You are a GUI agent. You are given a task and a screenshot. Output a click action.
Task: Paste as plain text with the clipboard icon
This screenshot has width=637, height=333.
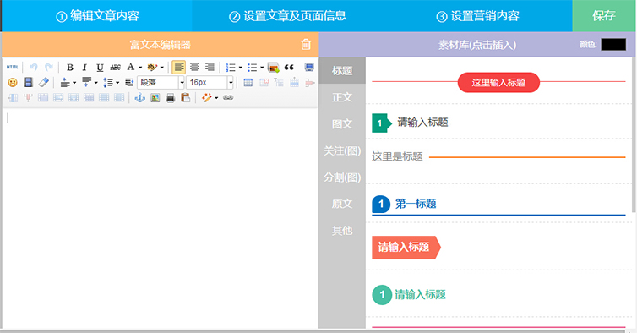coord(186,97)
